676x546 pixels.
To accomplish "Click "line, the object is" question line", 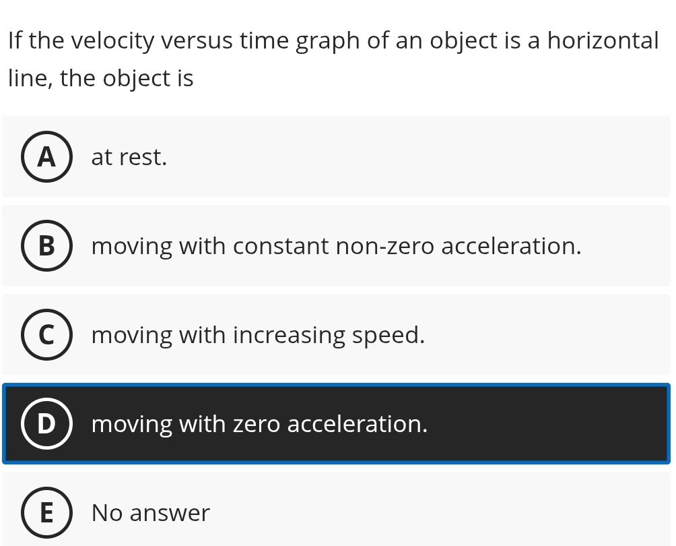I will [101, 79].
